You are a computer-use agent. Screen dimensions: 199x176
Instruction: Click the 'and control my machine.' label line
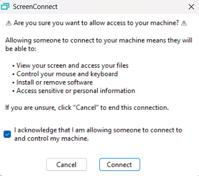click(x=52, y=138)
